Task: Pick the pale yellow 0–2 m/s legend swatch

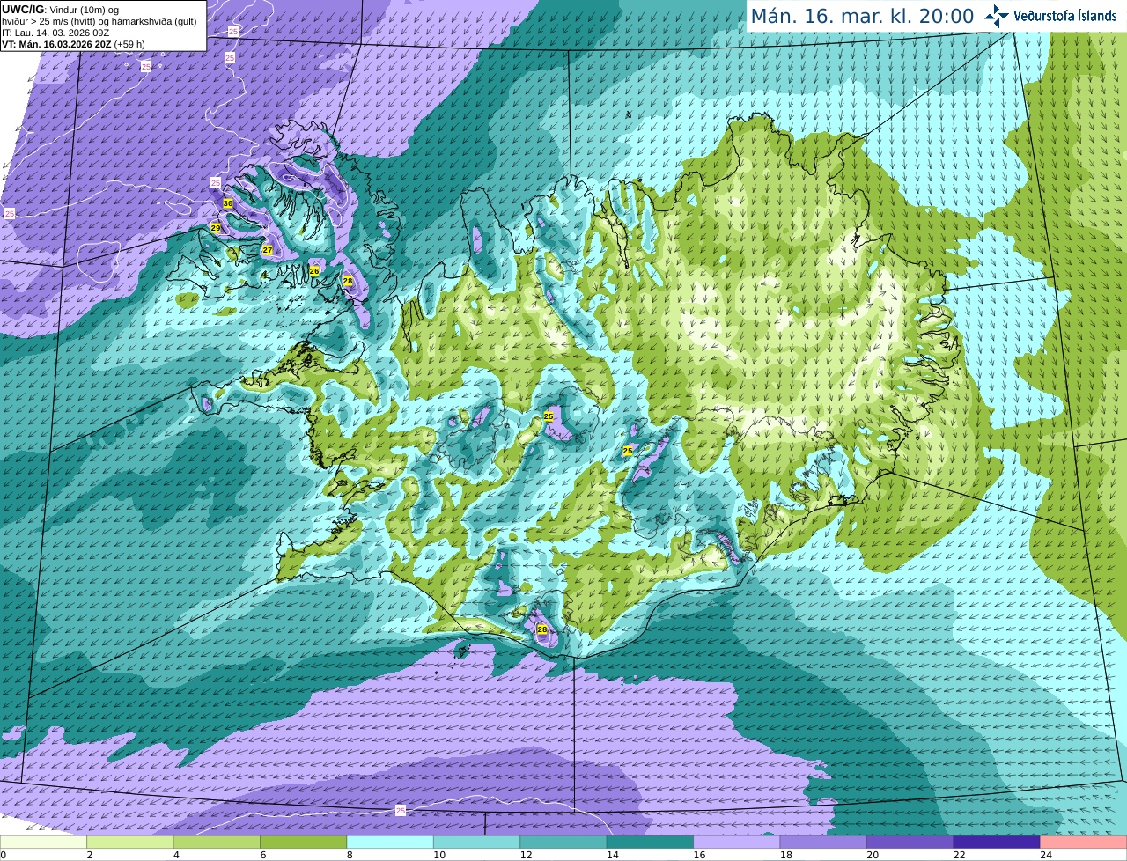Action: (43, 843)
